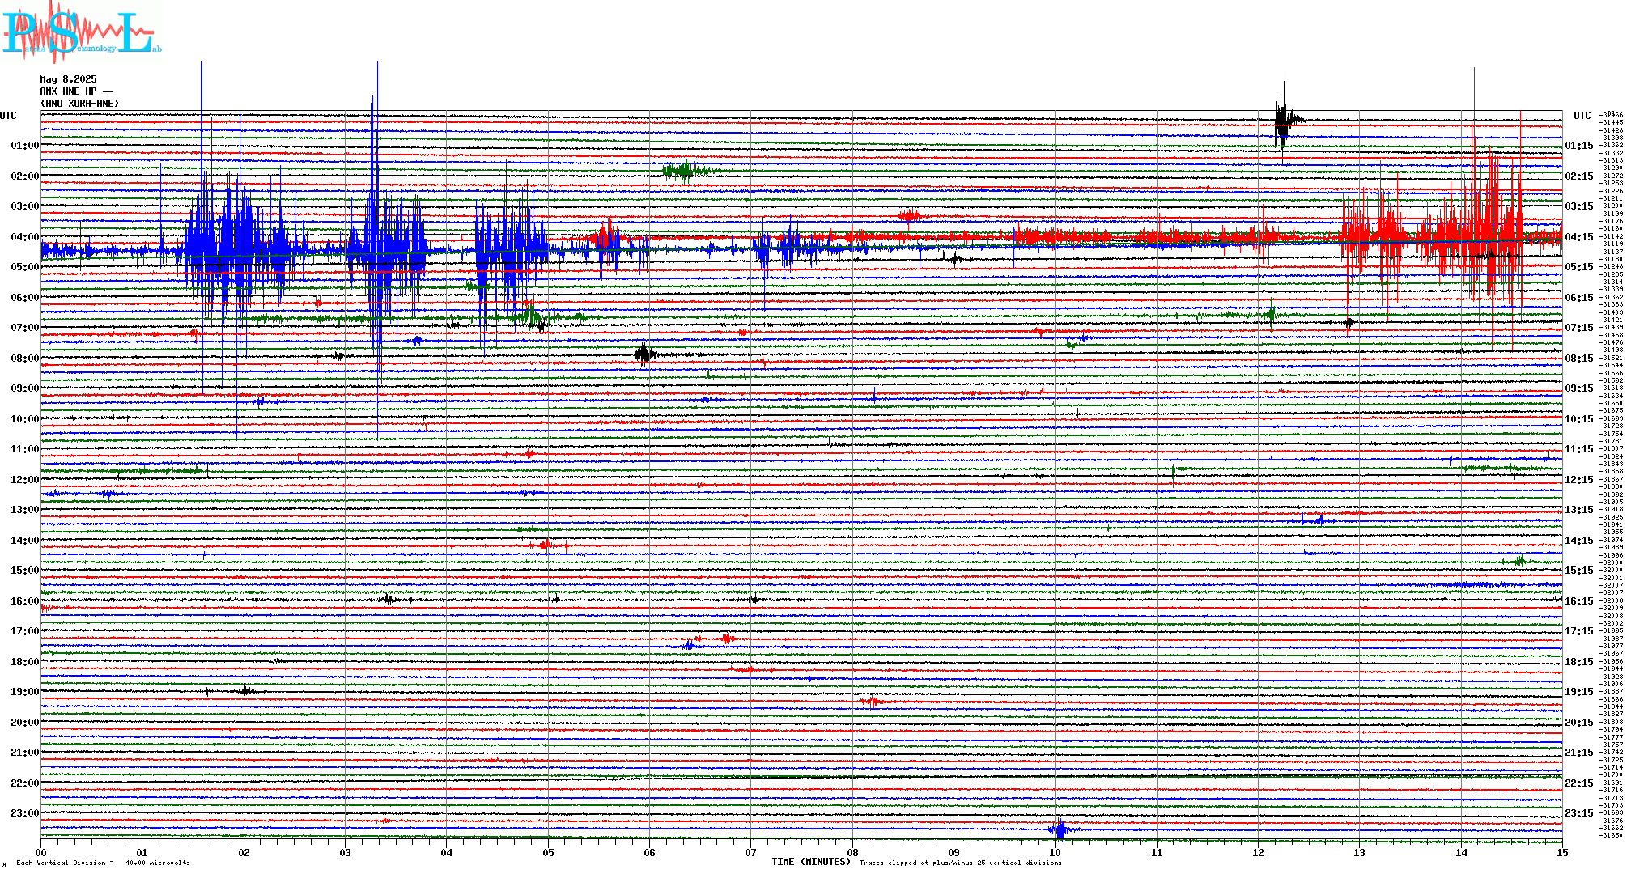Select the station label 'ANX HNE HP --'
Image resolution: width=1627 pixels, height=874 pixels.
(76, 91)
